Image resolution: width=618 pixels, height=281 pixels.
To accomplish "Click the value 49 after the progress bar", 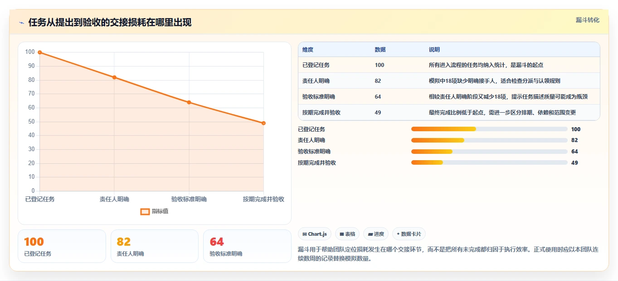I will point(574,163).
